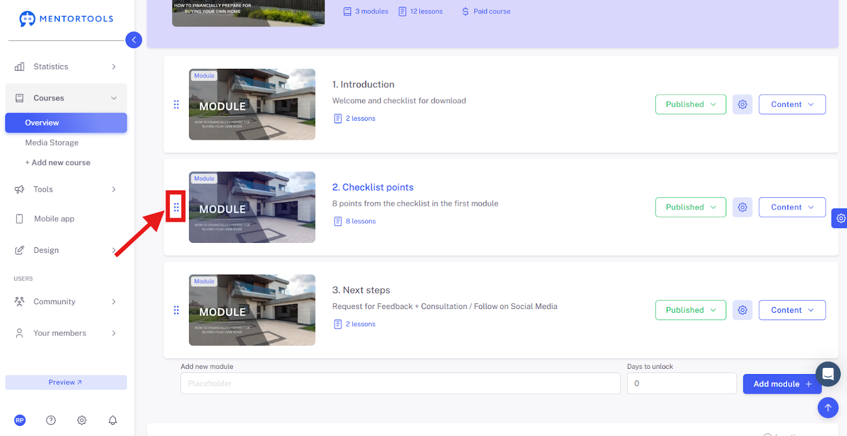
Task: Open Media Storage in the sidebar
Action: coord(52,143)
